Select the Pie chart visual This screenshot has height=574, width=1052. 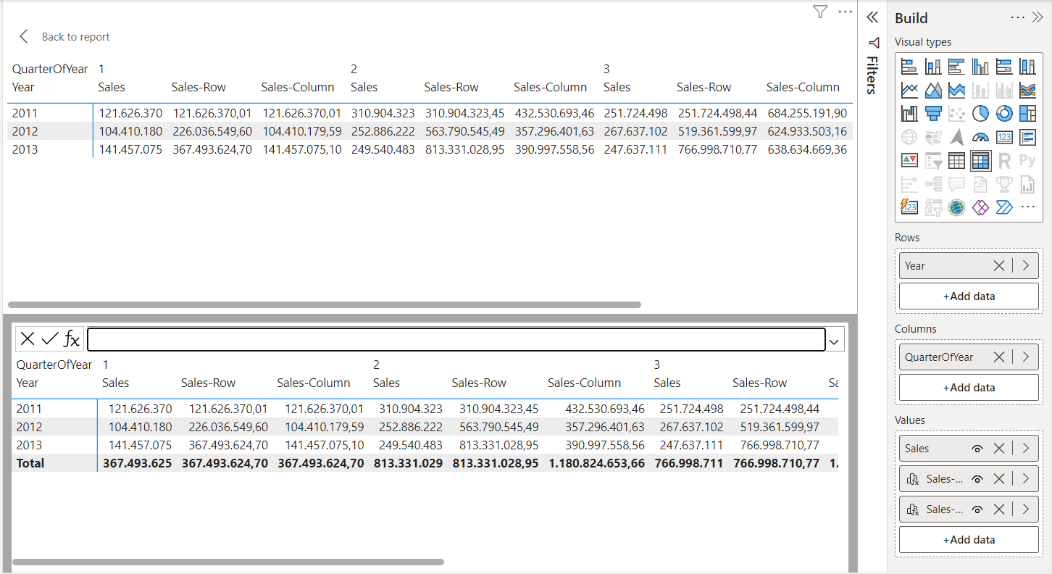[x=980, y=113]
